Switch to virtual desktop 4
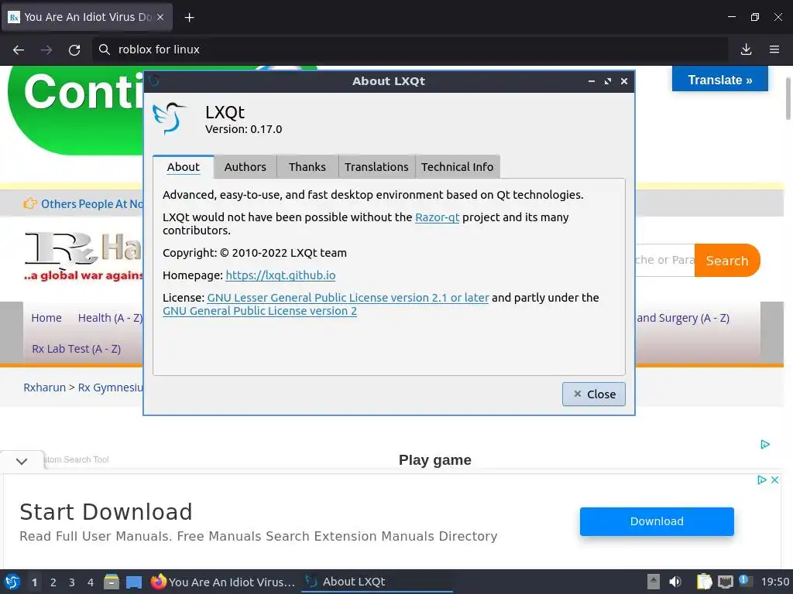793x594 pixels. pyautogui.click(x=91, y=582)
